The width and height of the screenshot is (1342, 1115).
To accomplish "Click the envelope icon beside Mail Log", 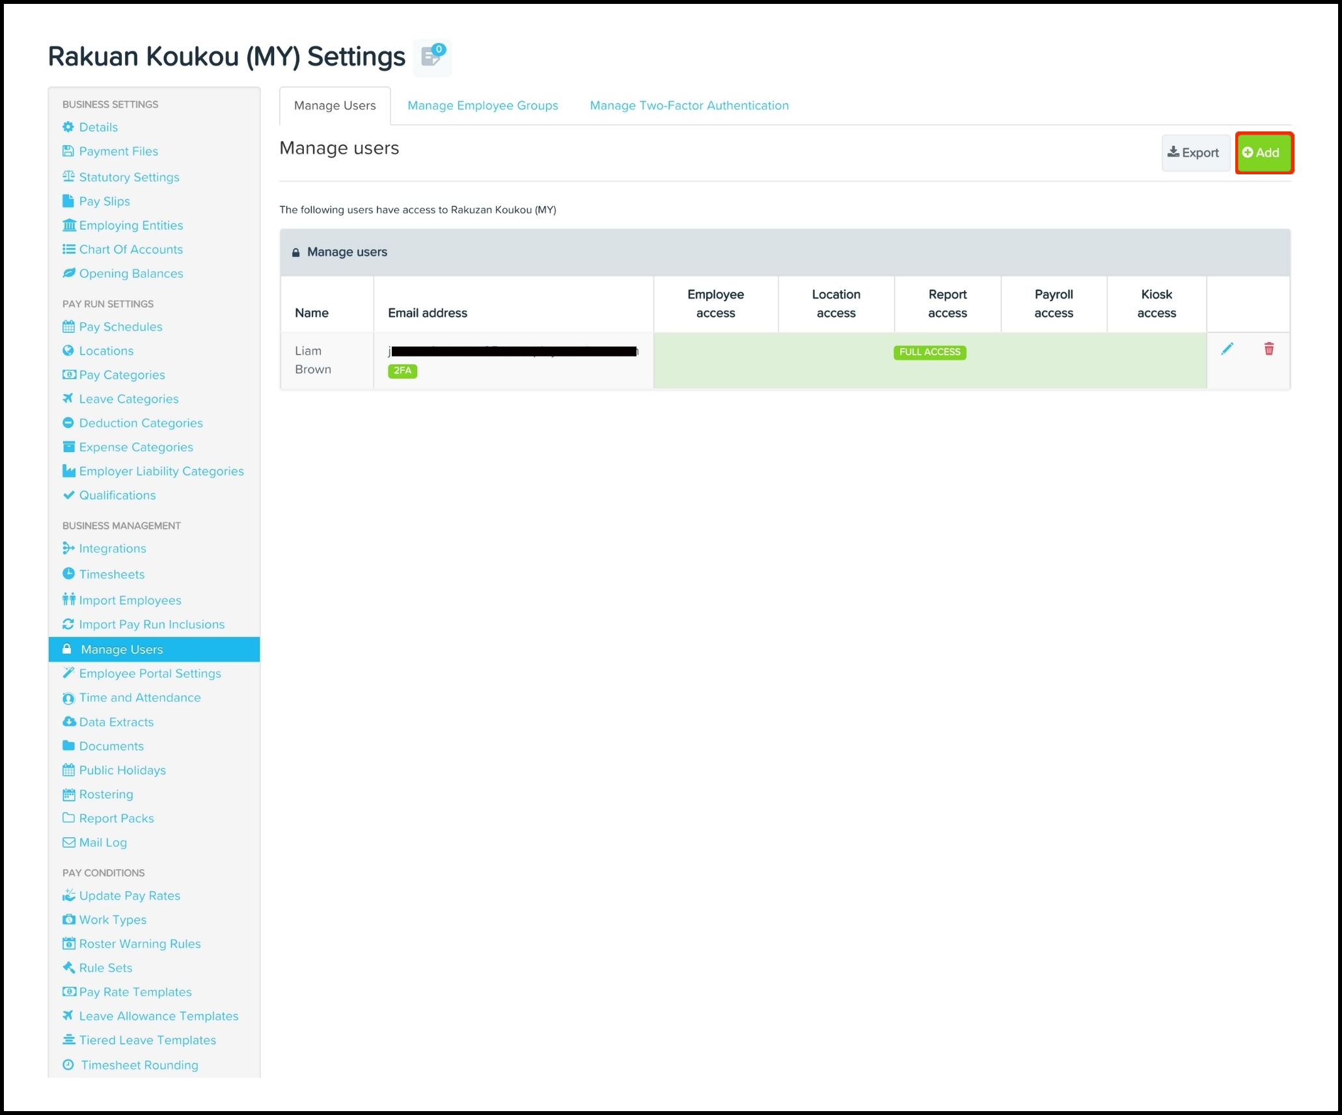I will point(69,842).
